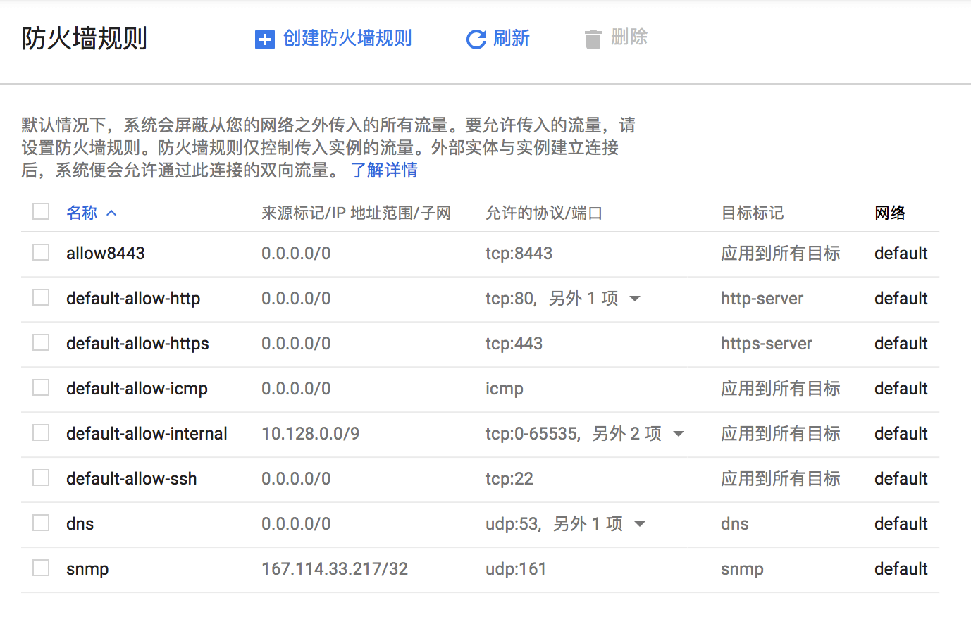Click the trash can delete icon
Image resolution: width=971 pixels, height=617 pixels.
click(593, 39)
